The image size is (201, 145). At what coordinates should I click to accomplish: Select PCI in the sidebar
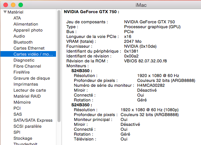point(17,108)
